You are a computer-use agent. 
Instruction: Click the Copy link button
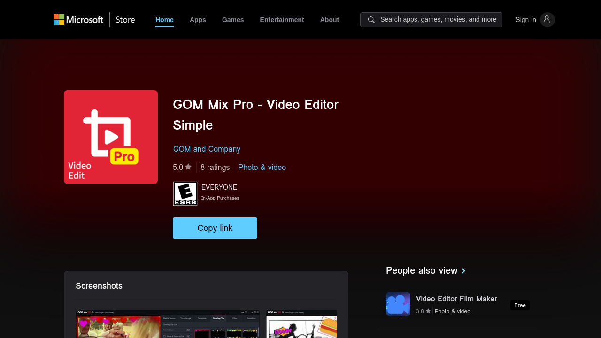[215, 228]
